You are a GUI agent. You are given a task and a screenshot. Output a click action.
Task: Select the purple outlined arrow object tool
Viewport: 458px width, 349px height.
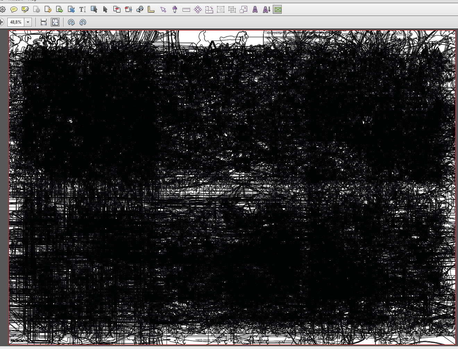click(x=163, y=10)
